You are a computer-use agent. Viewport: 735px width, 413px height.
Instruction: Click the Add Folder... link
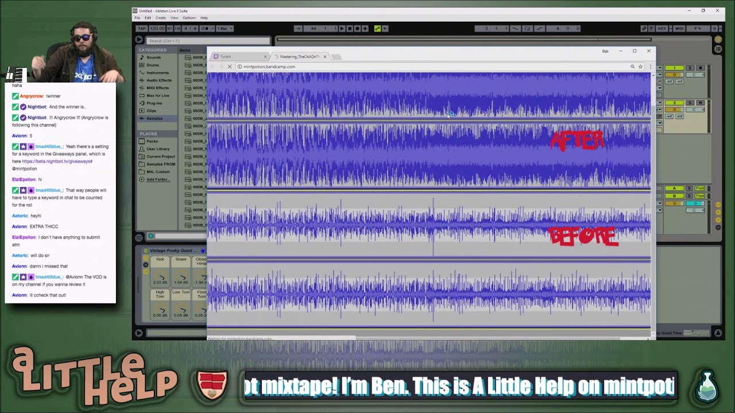pyautogui.click(x=158, y=180)
